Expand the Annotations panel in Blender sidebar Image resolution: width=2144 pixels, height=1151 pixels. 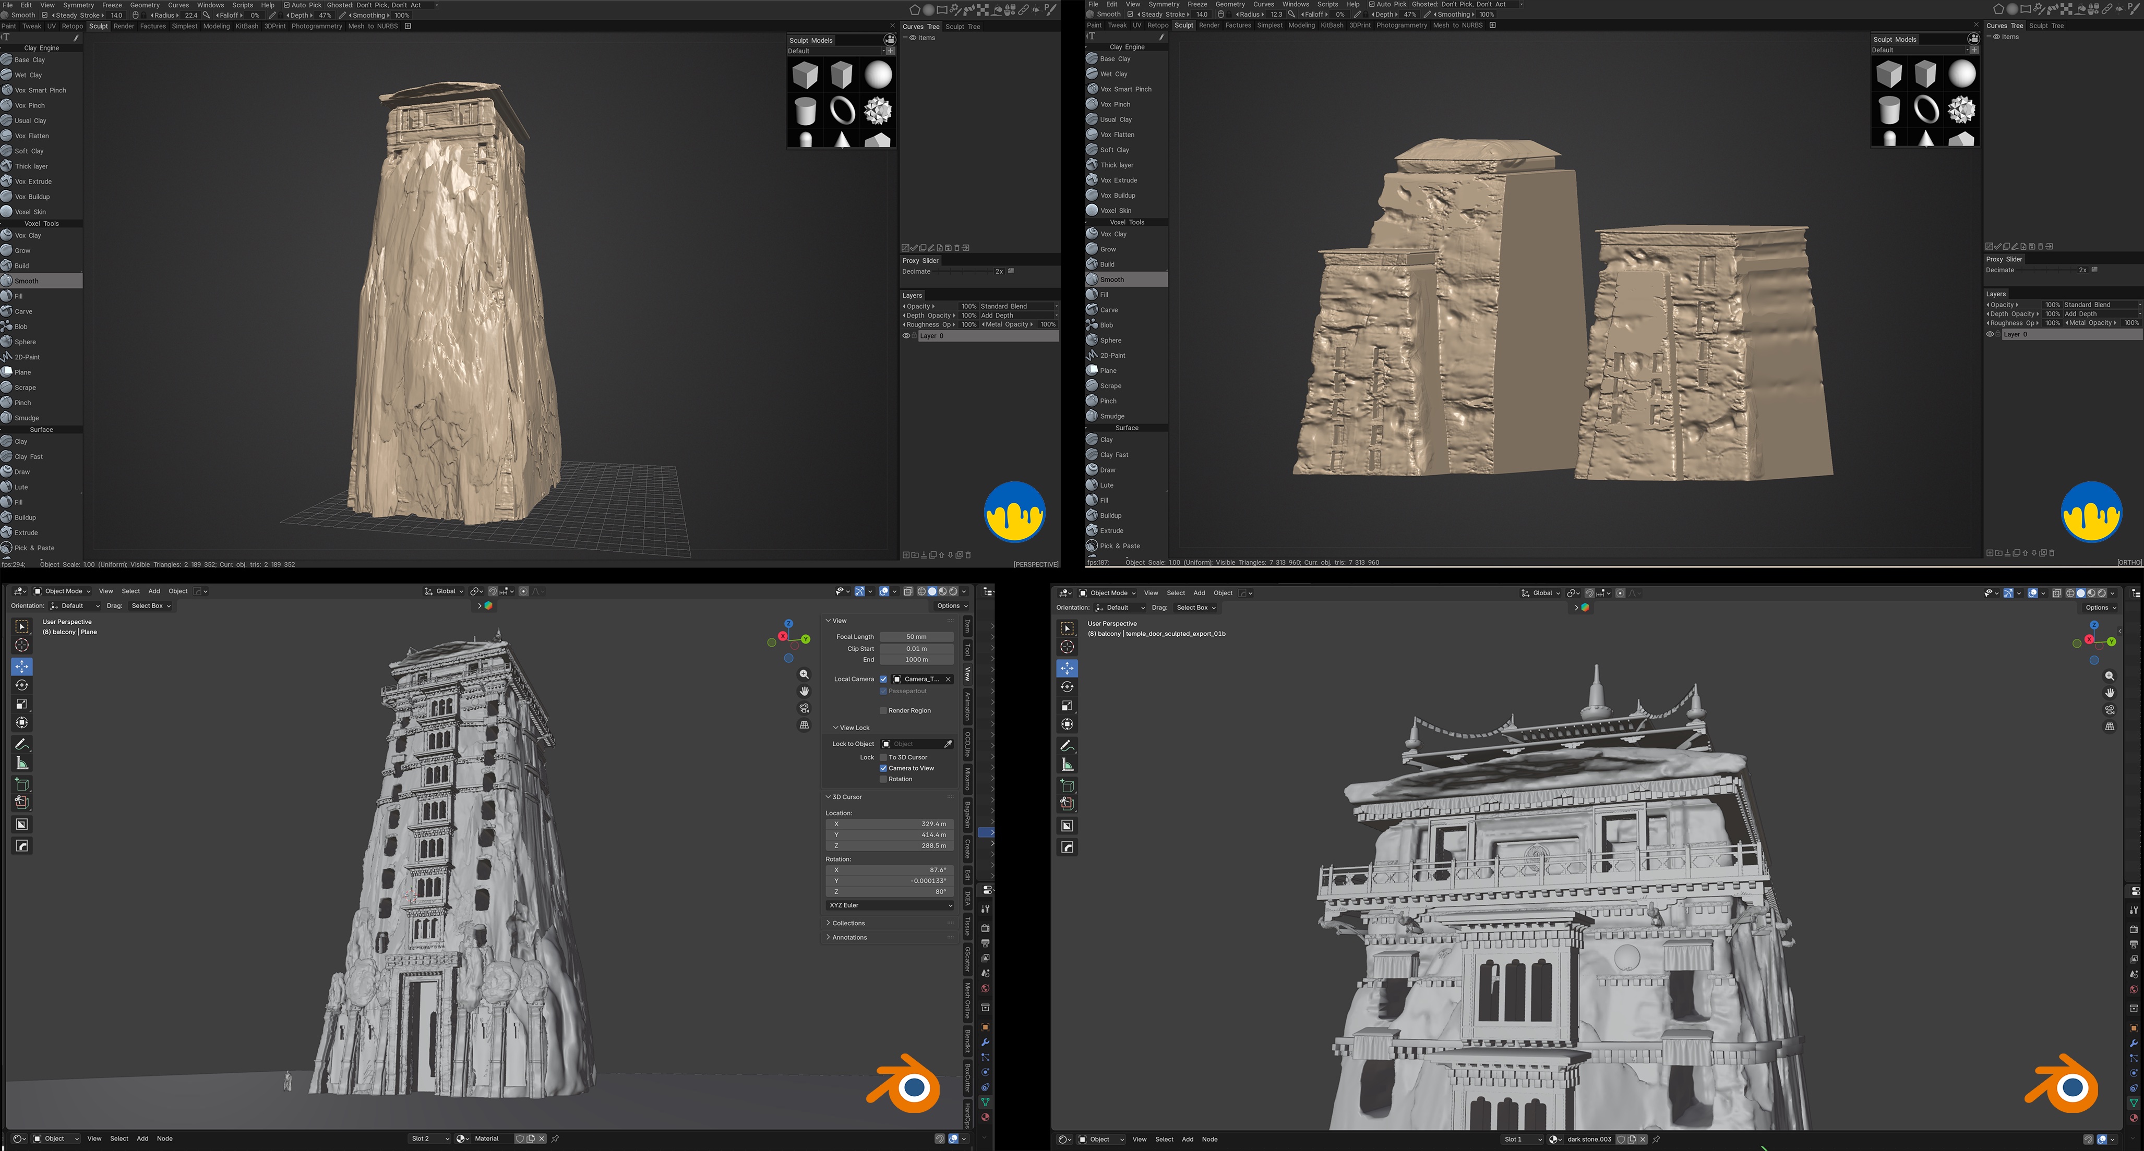tap(889, 937)
